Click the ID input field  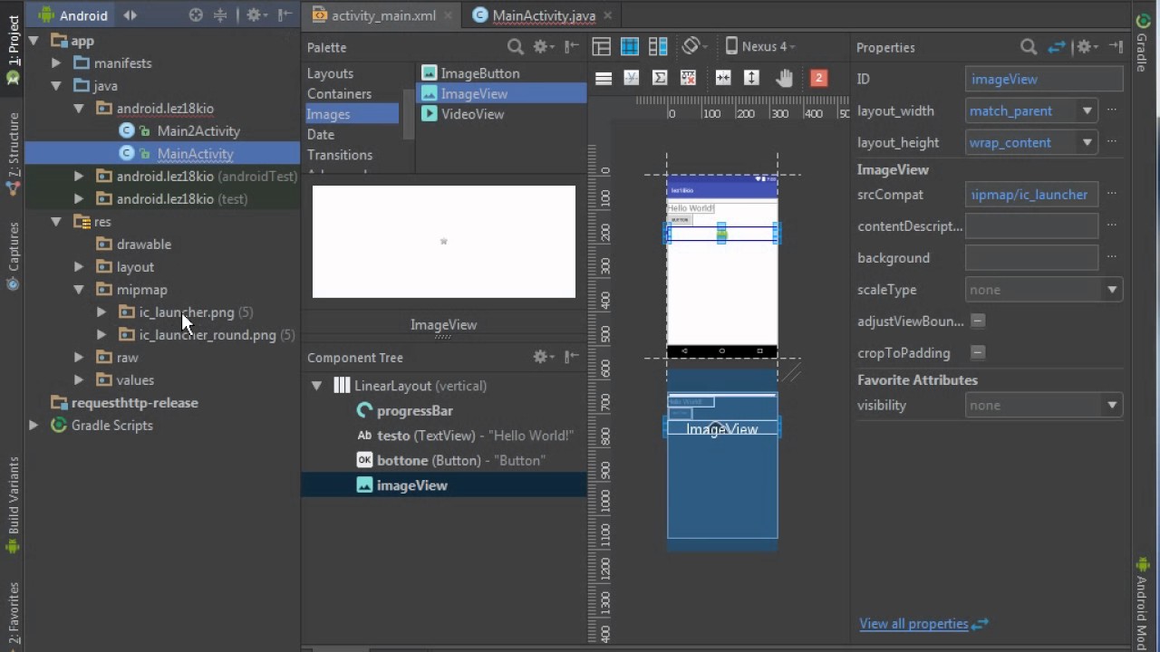tap(1044, 79)
